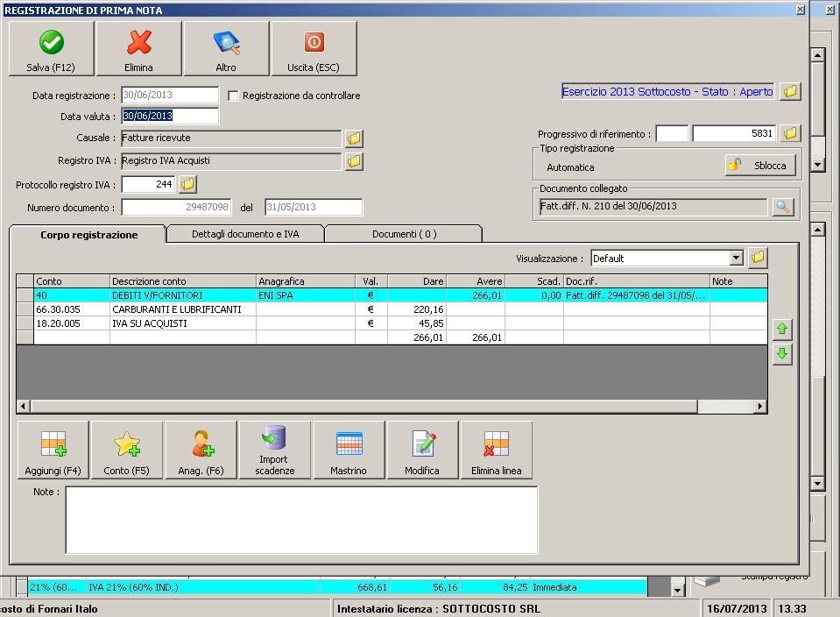This screenshot has height=617, width=840.
Task: Open the Mastrino ledger view
Action: 349,450
